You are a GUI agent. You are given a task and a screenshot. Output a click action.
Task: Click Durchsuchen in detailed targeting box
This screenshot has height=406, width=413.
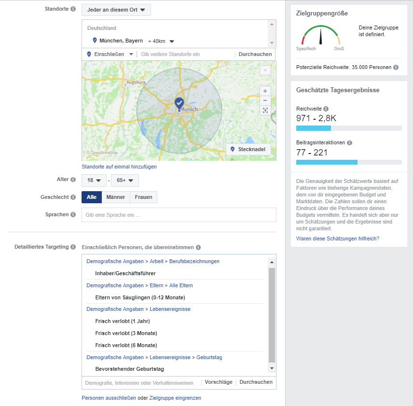click(256, 382)
